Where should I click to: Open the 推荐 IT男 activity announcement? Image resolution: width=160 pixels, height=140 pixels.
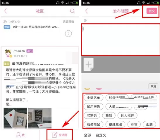point(31,27)
